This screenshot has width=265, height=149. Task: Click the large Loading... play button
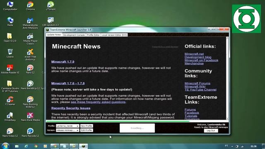pos(137,128)
